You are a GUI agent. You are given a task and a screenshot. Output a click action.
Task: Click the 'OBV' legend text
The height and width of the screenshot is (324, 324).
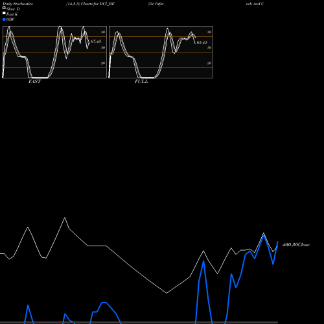(10, 19)
